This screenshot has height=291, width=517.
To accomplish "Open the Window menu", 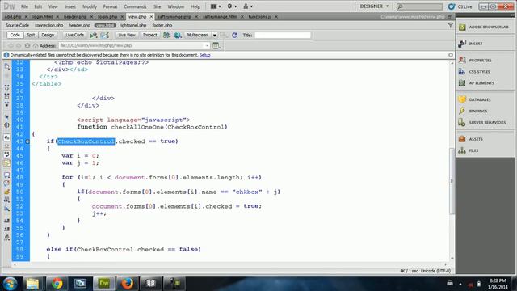I will [176, 6].
